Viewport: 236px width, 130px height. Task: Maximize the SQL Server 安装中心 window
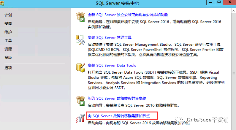pyautogui.click(x=219, y=2)
